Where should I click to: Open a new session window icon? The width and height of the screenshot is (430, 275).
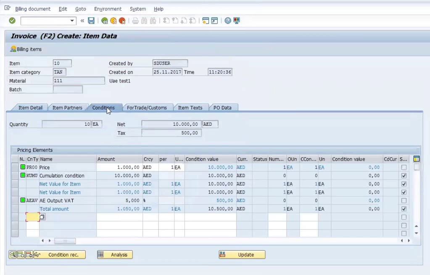[206, 21]
